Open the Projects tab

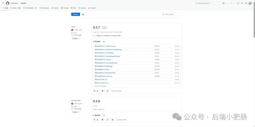point(65,8)
